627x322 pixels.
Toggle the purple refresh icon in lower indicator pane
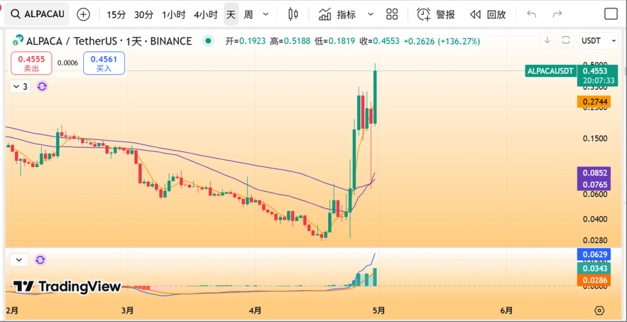point(40,260)
